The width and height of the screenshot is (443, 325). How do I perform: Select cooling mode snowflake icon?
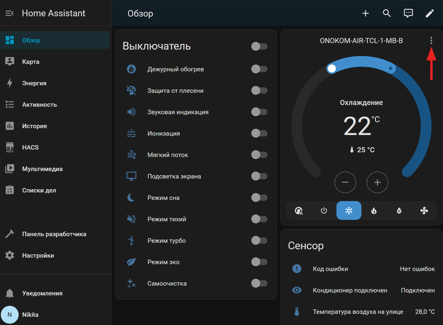tap(349, 211)
